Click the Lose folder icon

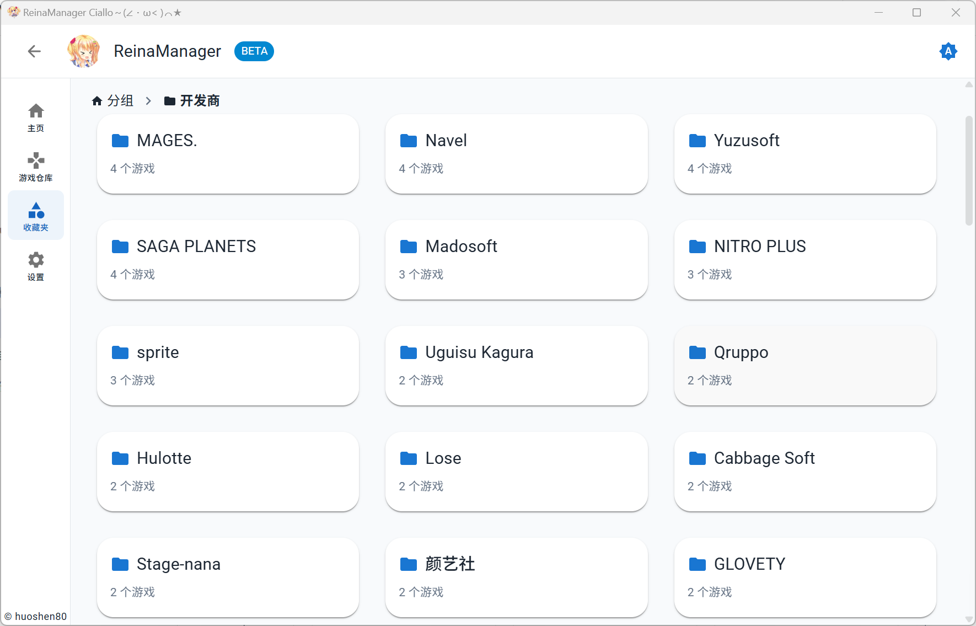[409, 458]
